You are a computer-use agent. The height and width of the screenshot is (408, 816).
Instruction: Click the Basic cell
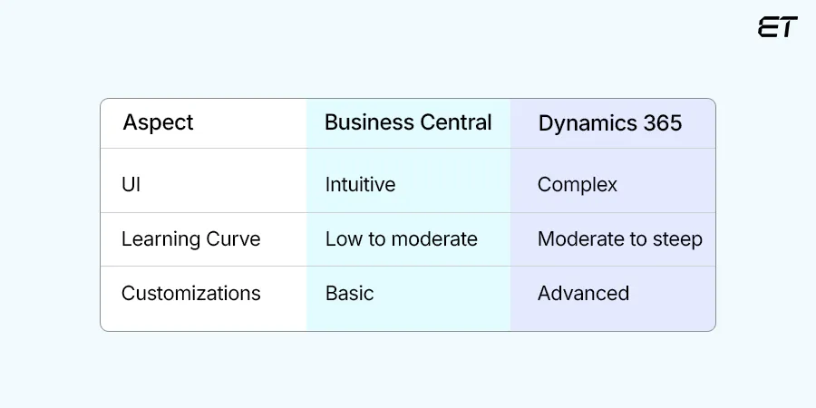click(x=349, y=294)
